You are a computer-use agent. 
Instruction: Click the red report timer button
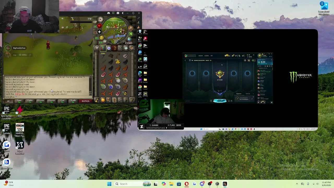[x=85, y=101]
